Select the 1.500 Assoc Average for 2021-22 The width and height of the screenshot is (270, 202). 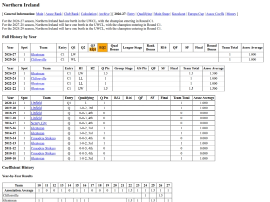pyautogui.click(x=213, y=89)
